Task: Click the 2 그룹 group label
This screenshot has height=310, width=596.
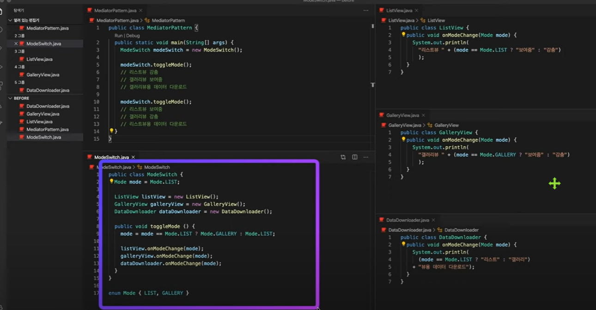Action: [19, 36]
